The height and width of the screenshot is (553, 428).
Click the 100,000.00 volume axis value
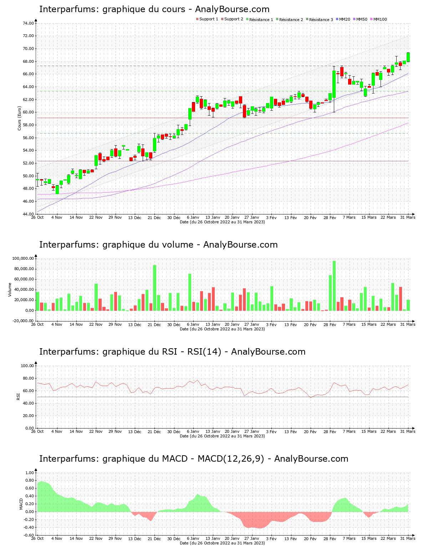coord(23,258)
